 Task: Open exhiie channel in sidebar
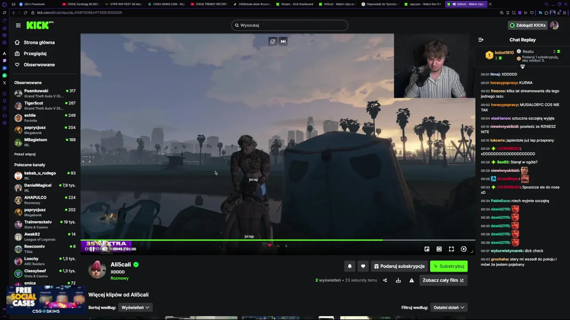coord(45,118)
